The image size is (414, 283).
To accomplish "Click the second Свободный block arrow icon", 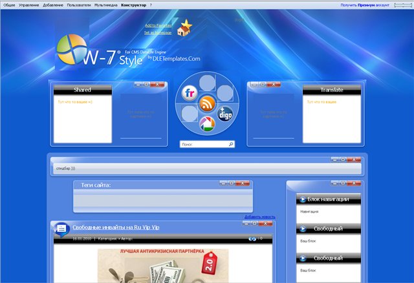I will (303, 258).
